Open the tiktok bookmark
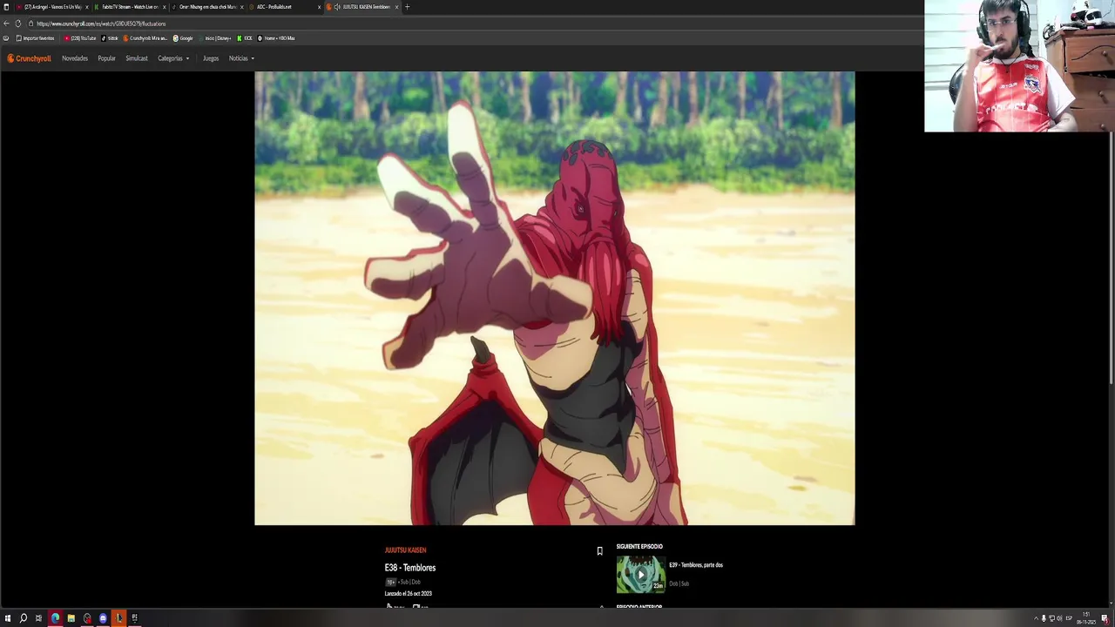 (110, 38)
